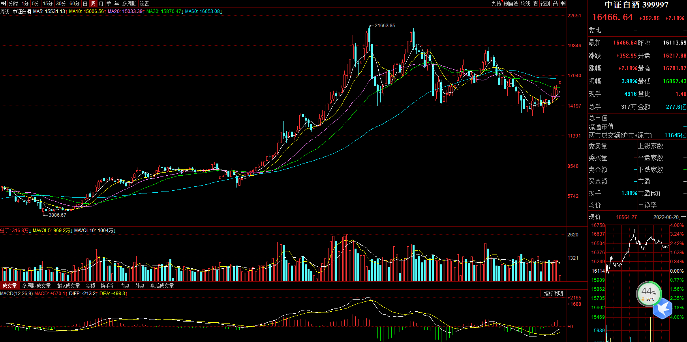Open the 指标说明 indicator explanation

[553, 294]
